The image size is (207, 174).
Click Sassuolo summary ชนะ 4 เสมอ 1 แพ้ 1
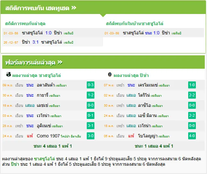pos(53,146)
